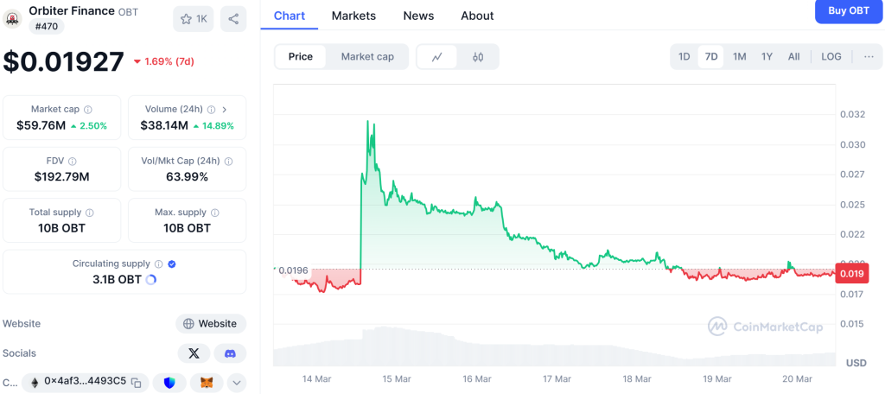Viewport: 885px width, 394px height.
Task: Toggle chart to Market cap view
Action: click(x=367, y=57)
